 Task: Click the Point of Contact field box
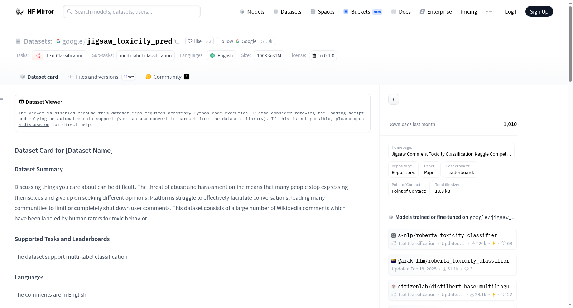(409, 188)
